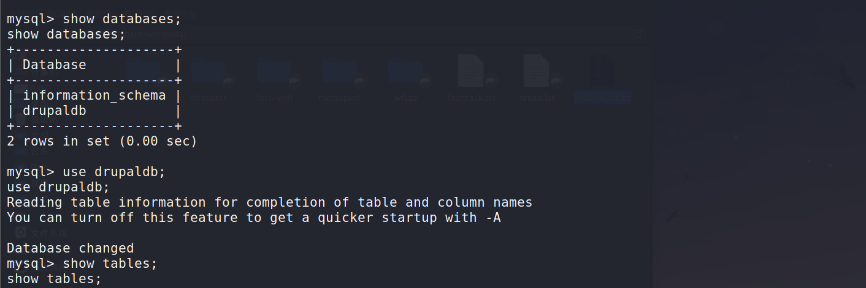Select the wfuzz folder icon
Viewport: 866px width, 288px height.
pyautogui.click(x=406, y=71)
